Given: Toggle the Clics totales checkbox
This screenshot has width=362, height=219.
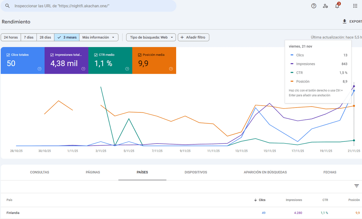Looking at the screenshot, I should click(8, 55).
